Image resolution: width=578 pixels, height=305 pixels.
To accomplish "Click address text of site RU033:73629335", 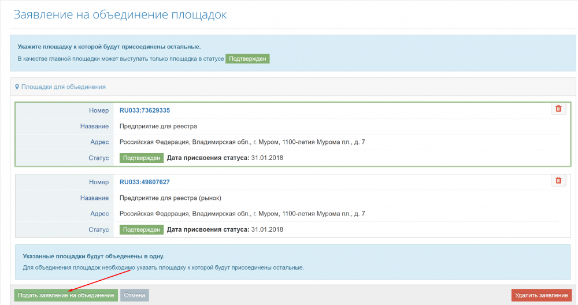I will tap(242, 142).
